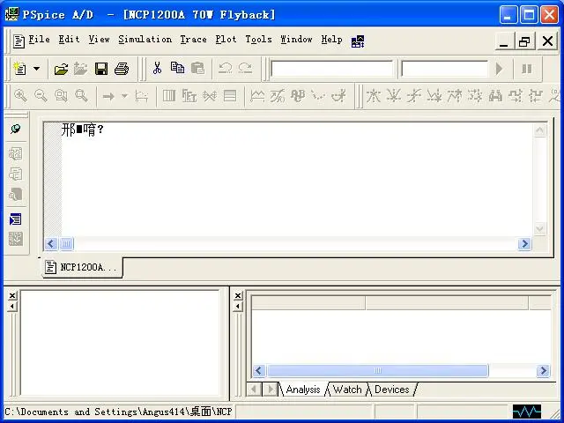
Task: Click the Zoom Area icon
Action: (61, 96)
